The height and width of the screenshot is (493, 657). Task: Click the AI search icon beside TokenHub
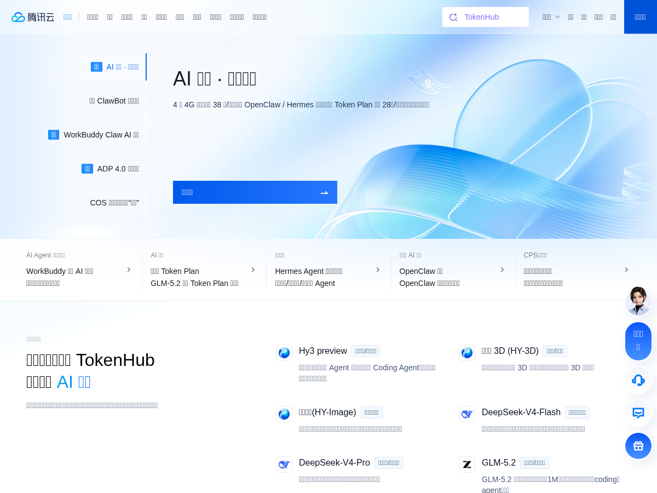pos(453,17)
